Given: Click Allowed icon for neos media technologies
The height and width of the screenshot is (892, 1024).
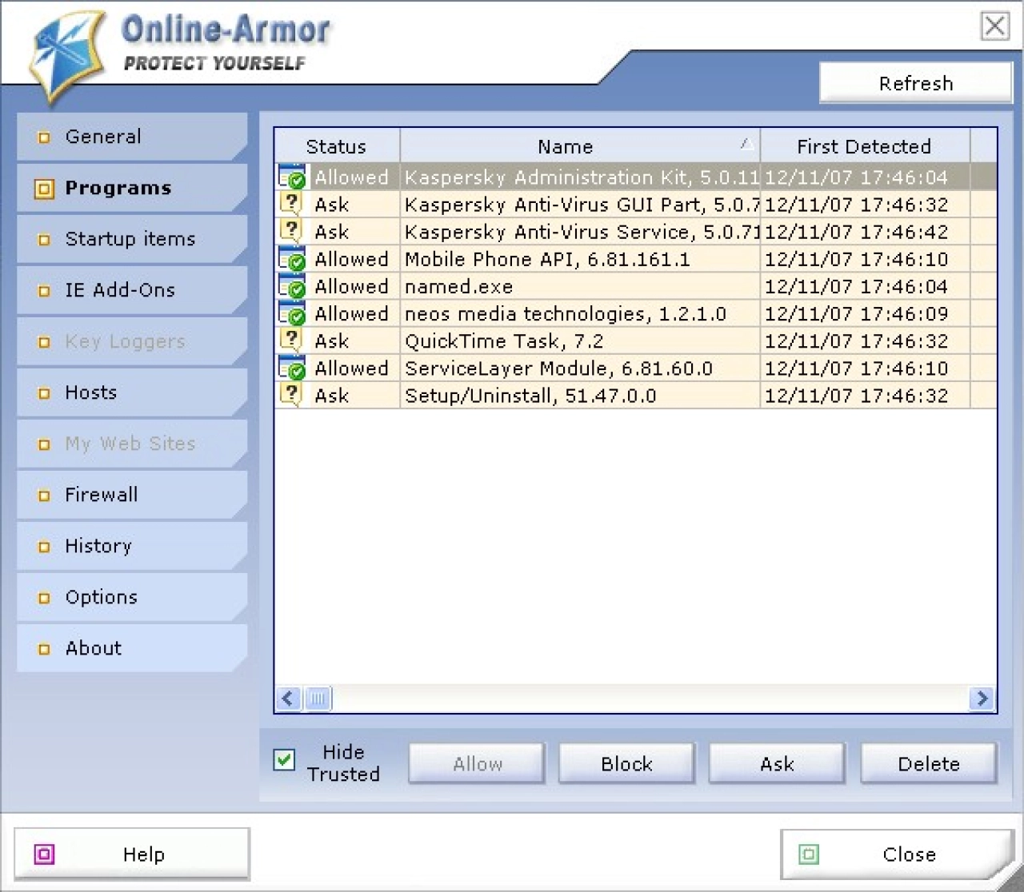Looking at the screenshot, I should coord(292,313).
